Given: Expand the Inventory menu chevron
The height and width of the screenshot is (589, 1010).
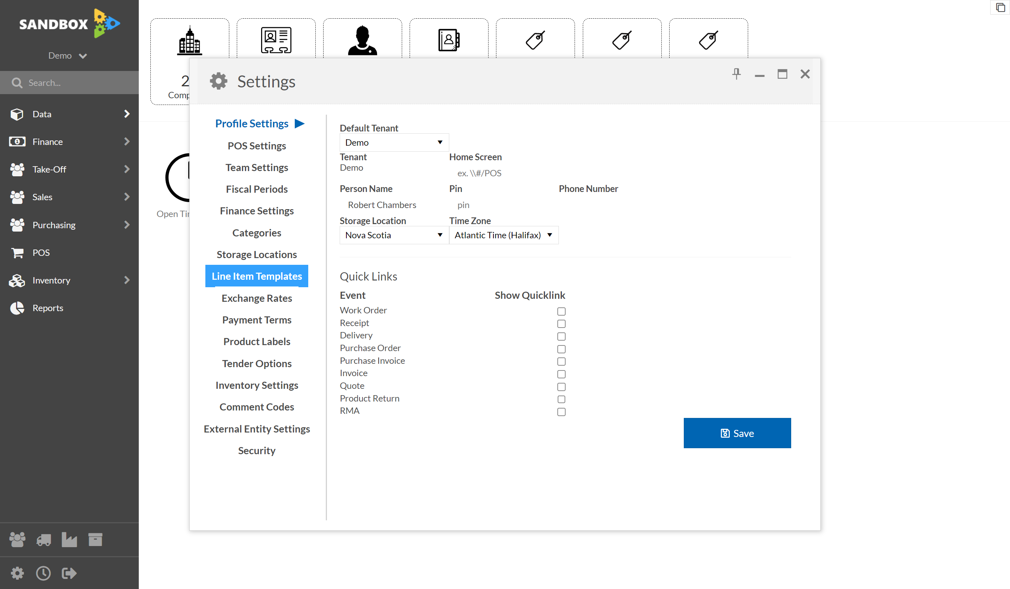Looking at the screenshot, I should click(127, 280).
